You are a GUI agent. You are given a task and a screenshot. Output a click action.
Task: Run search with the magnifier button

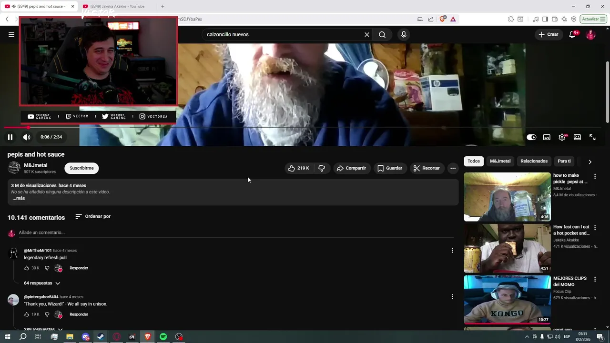pos(382,34)
